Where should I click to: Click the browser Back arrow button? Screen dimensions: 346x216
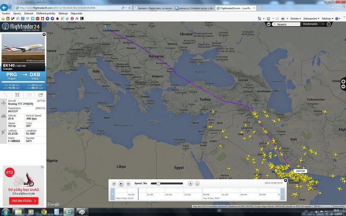(4, 7)
